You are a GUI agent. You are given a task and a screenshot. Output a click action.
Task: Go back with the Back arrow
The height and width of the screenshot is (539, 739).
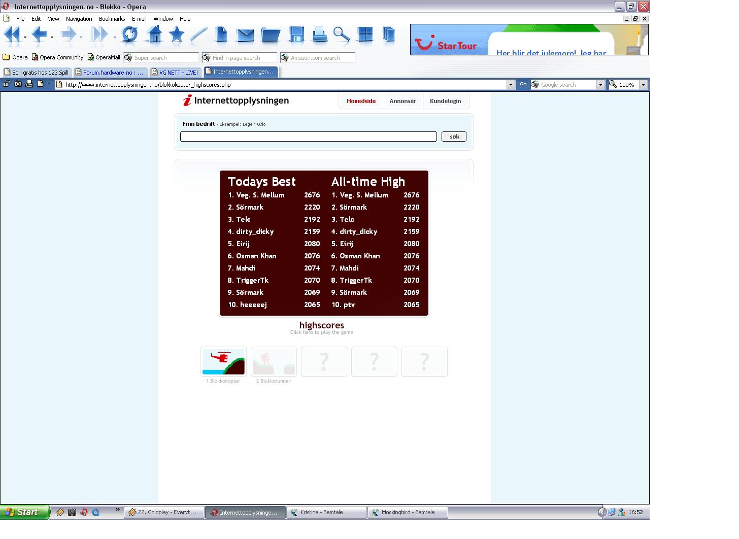point(39,35)
